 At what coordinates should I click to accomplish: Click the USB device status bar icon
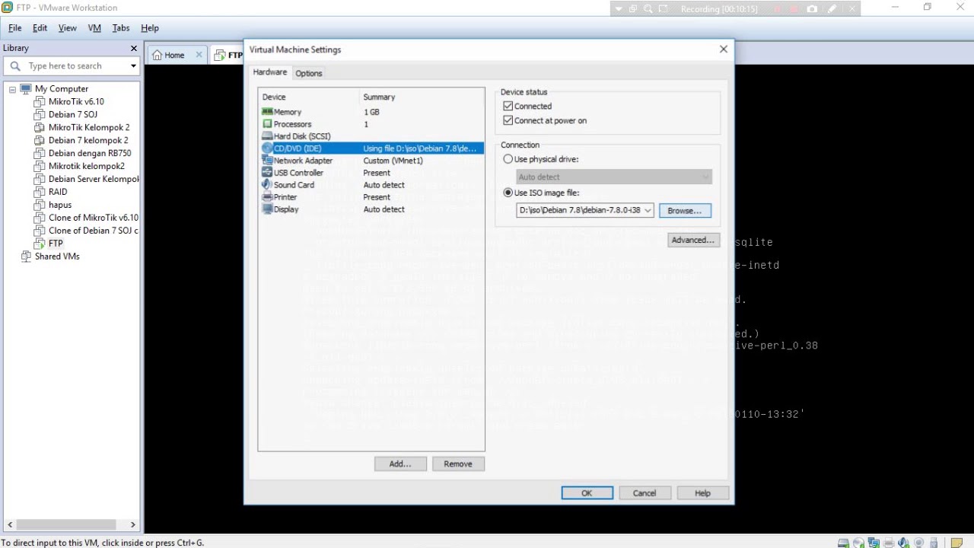934,543
